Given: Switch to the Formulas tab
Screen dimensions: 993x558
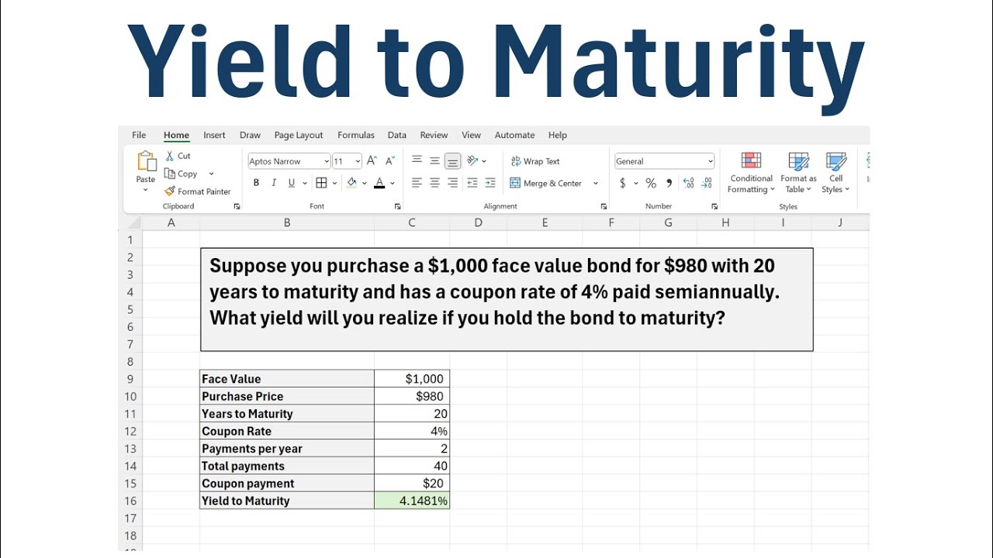Looking at the screenshot, I should [x=356, y=135].
